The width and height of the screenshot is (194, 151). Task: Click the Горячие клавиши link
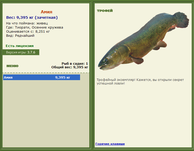tap(110, 144)
